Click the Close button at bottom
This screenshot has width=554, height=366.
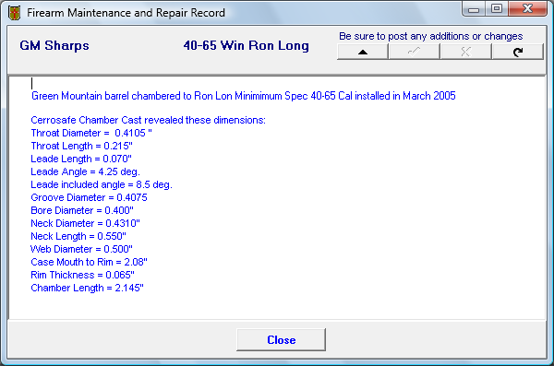pos(282,340)
